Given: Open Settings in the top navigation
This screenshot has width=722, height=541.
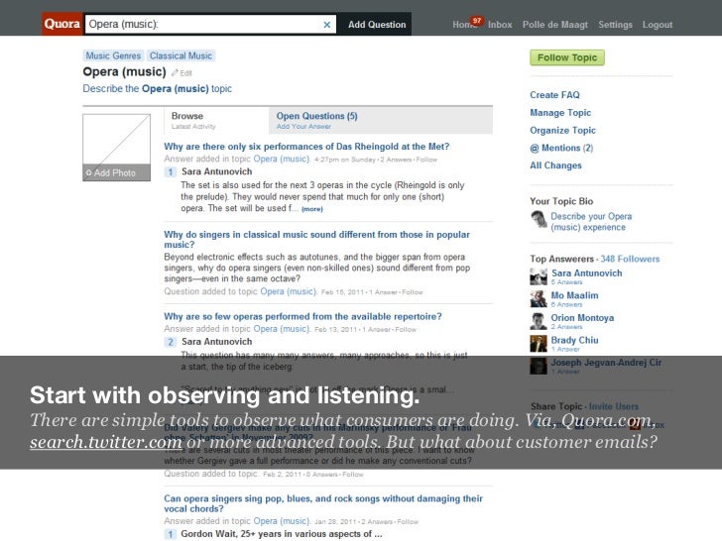Looking at the screenshot, I should [x=615, y=25].
